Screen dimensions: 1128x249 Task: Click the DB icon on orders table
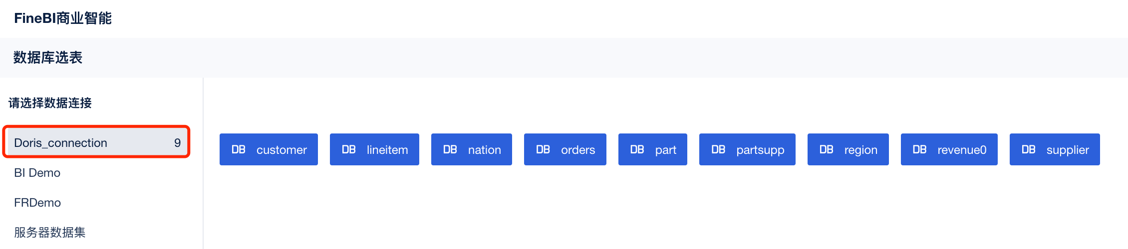543,149
